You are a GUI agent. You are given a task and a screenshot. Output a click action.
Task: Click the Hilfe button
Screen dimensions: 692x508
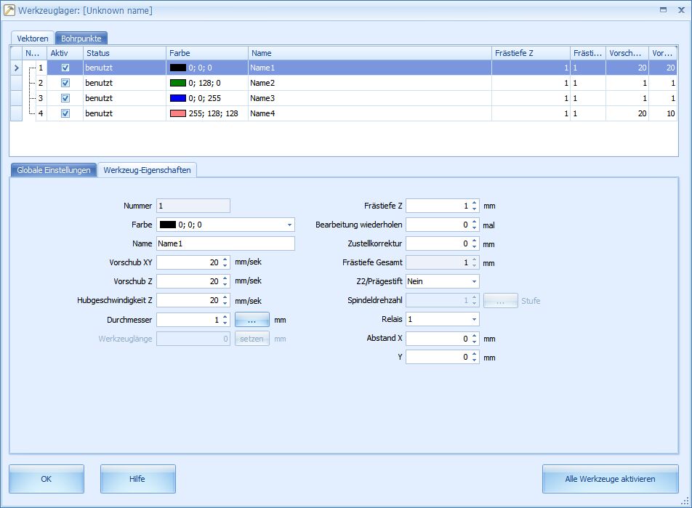point(137,479)
